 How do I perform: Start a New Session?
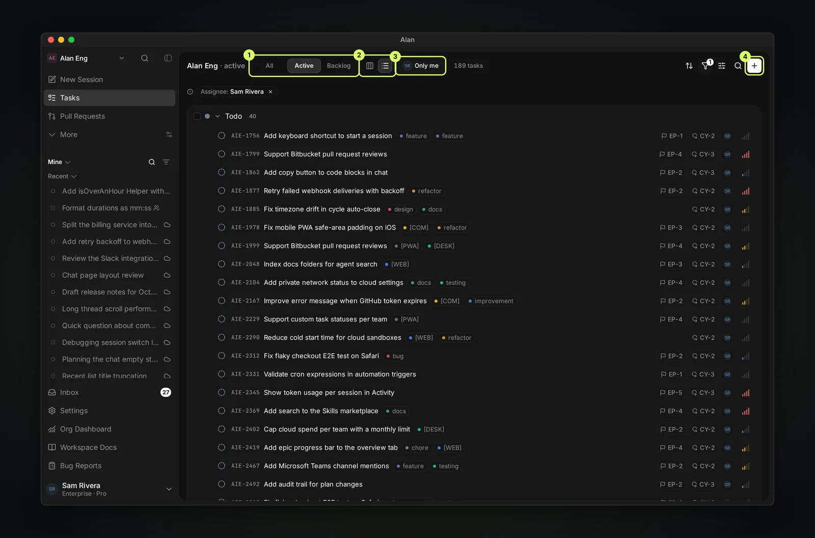tap(110, 79)
